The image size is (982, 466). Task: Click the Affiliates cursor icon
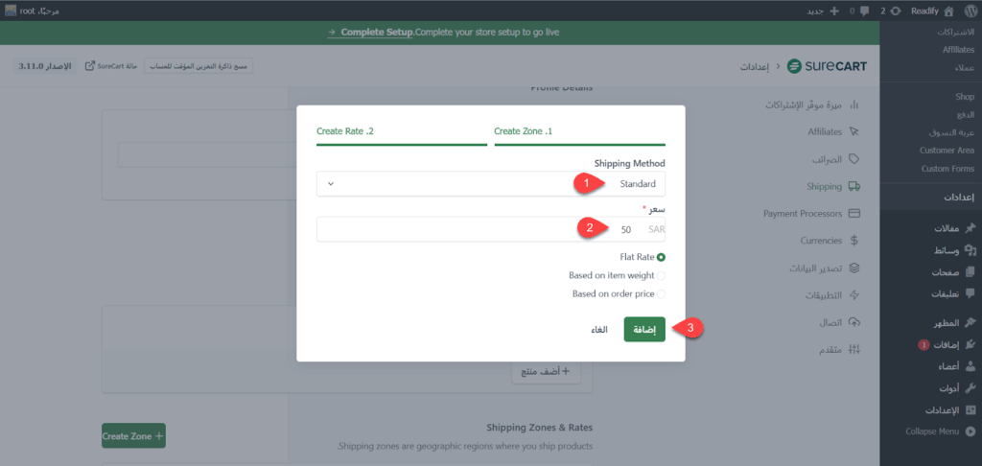coord(854,131)
